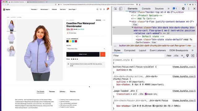
Task: Open the Kidswear navigation link
Action: (x=54, y=10)
